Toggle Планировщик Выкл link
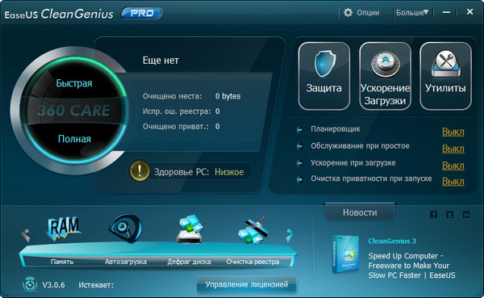The height and width of the screenshot is (298, 484). (453, 132)
